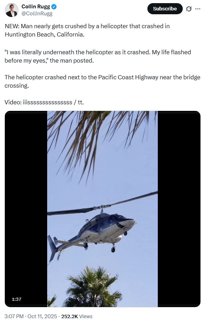
Task: Click the 1:37 video duration label
Action: (x=17, y=299)
